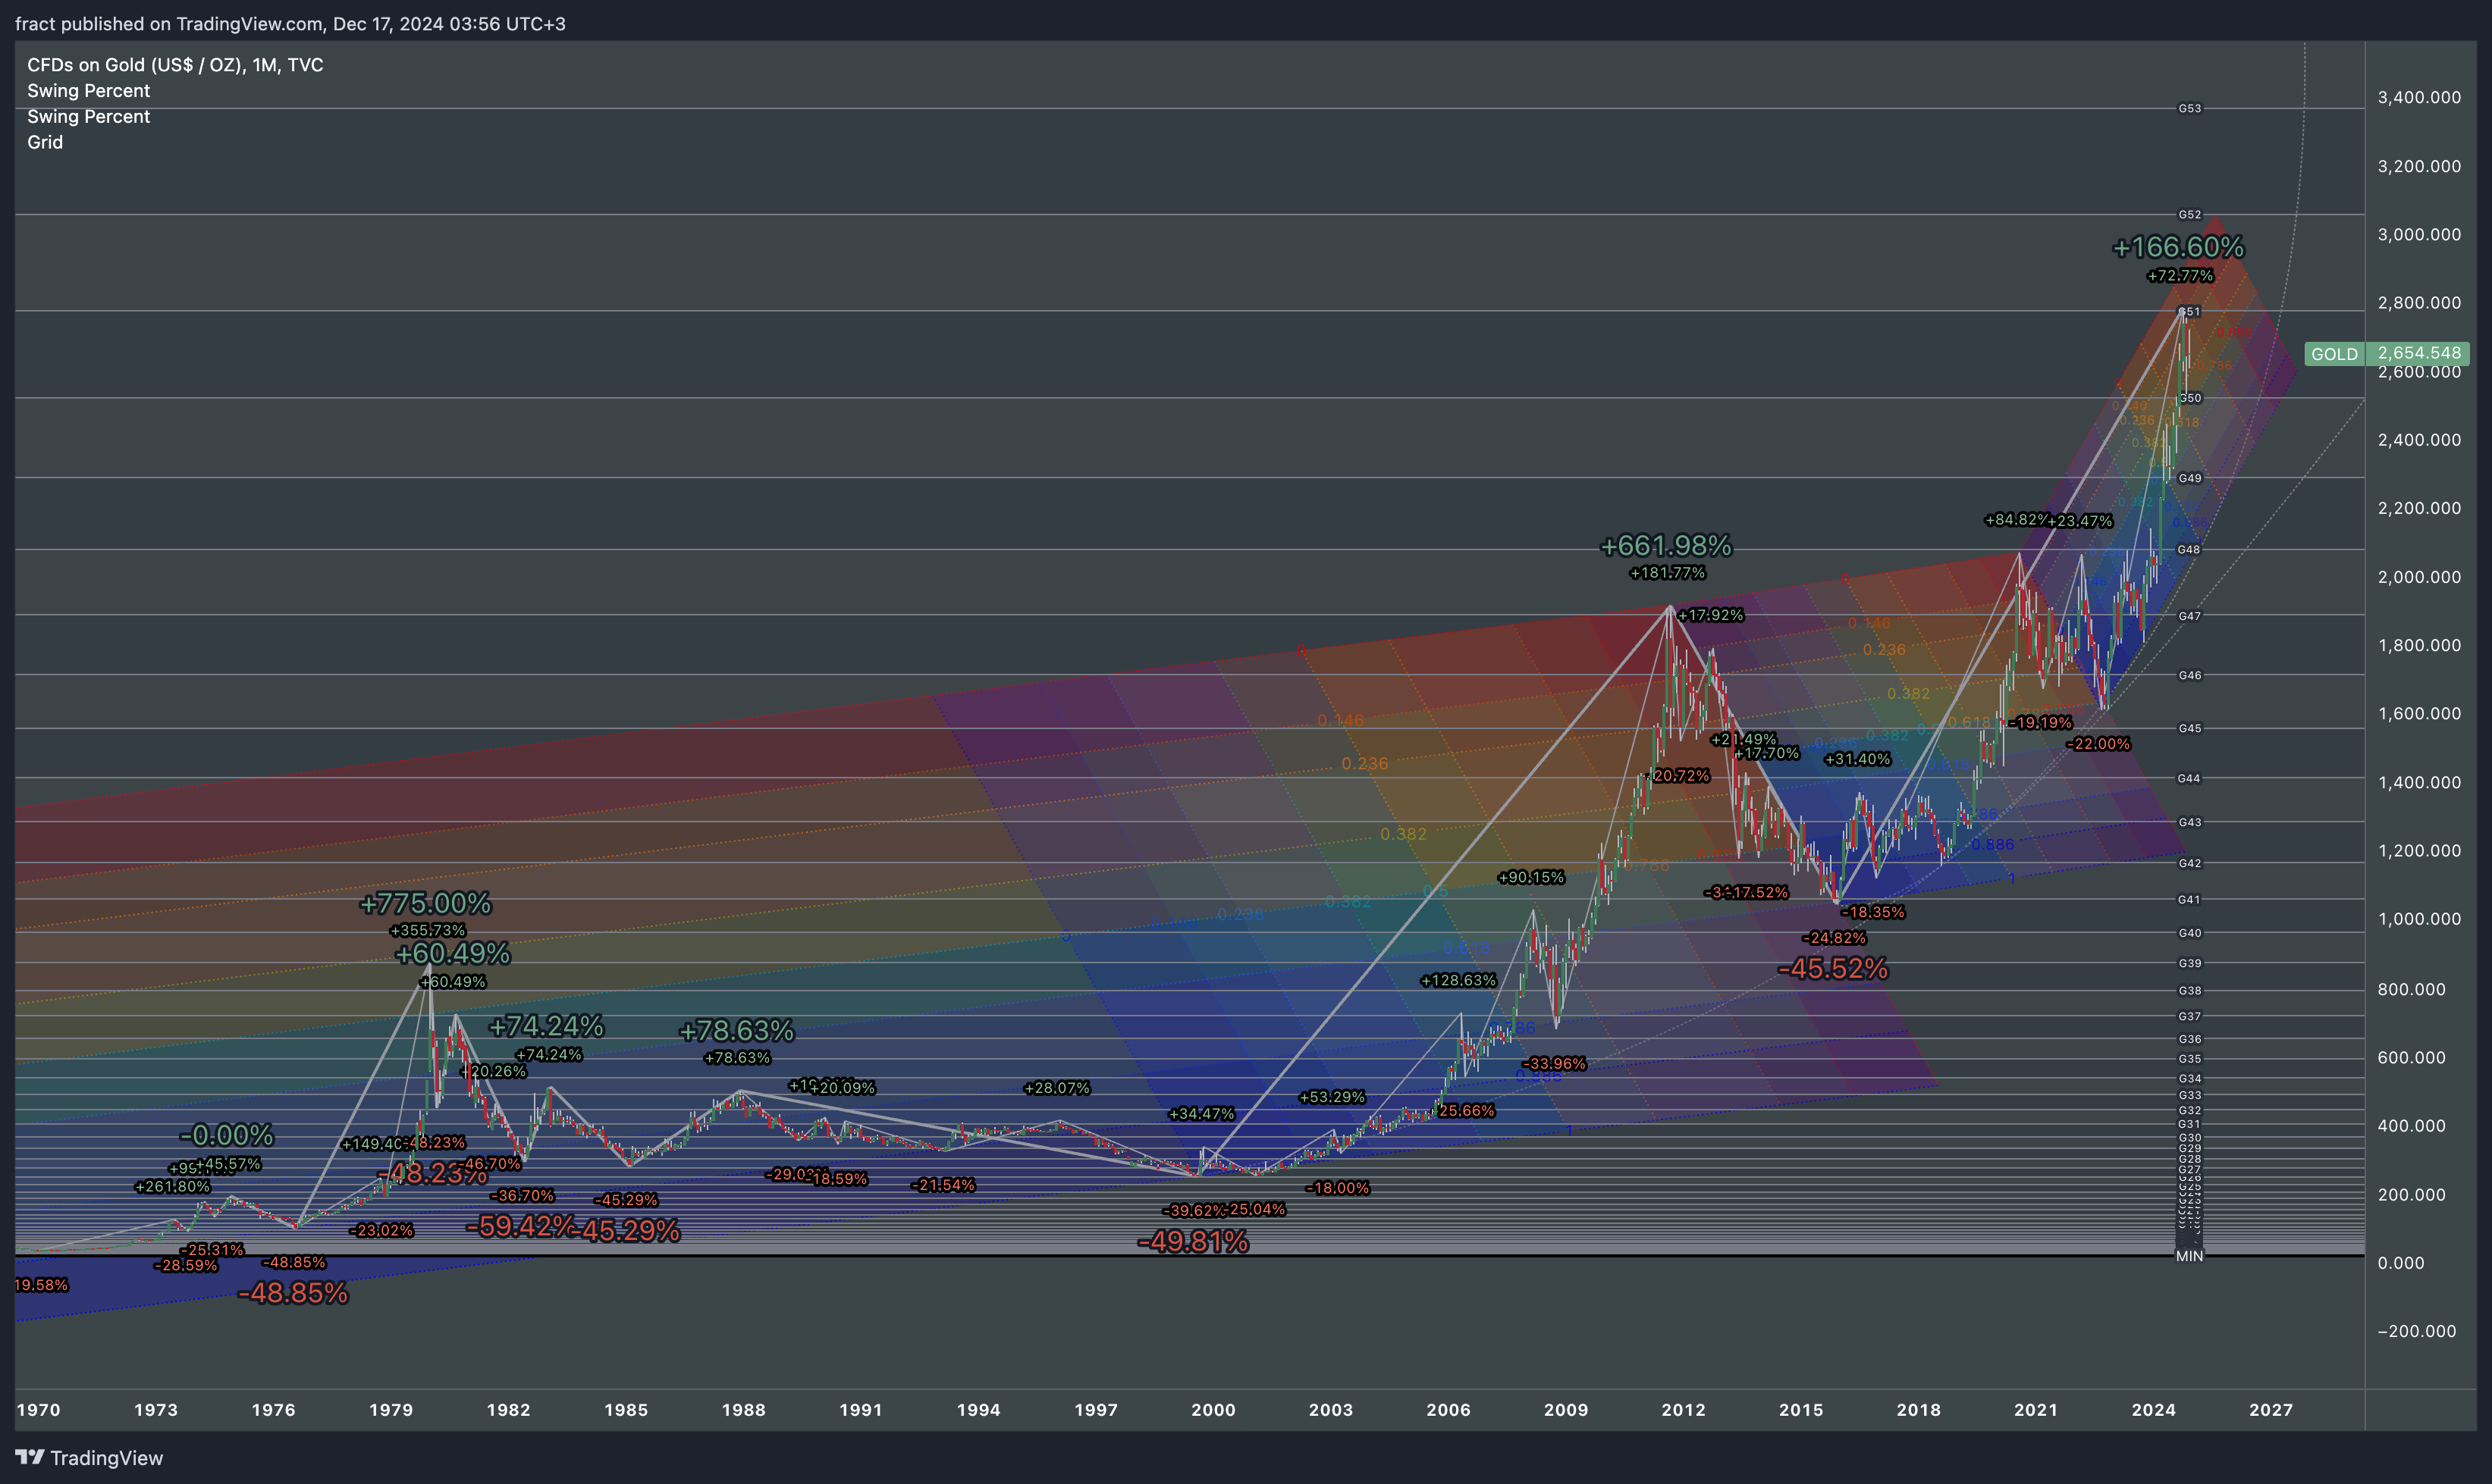Click the -28.59% label
Image resolution: width=2492 pixels, height=1484 pixels.
point(185,1265)
